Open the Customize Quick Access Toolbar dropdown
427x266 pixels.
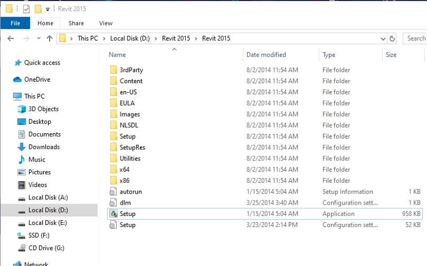tap(48, 9)
